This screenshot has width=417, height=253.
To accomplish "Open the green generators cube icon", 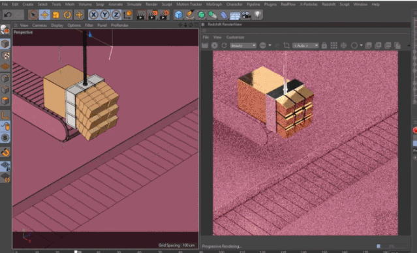I will [201, 14].
